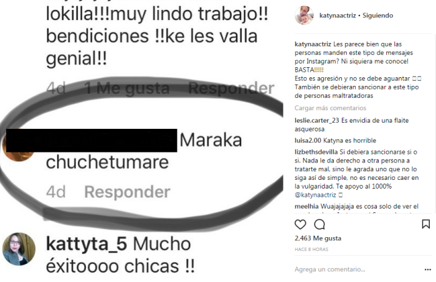
Task: Click kattyta_5 avatar photo
Action: coord(19,249)
